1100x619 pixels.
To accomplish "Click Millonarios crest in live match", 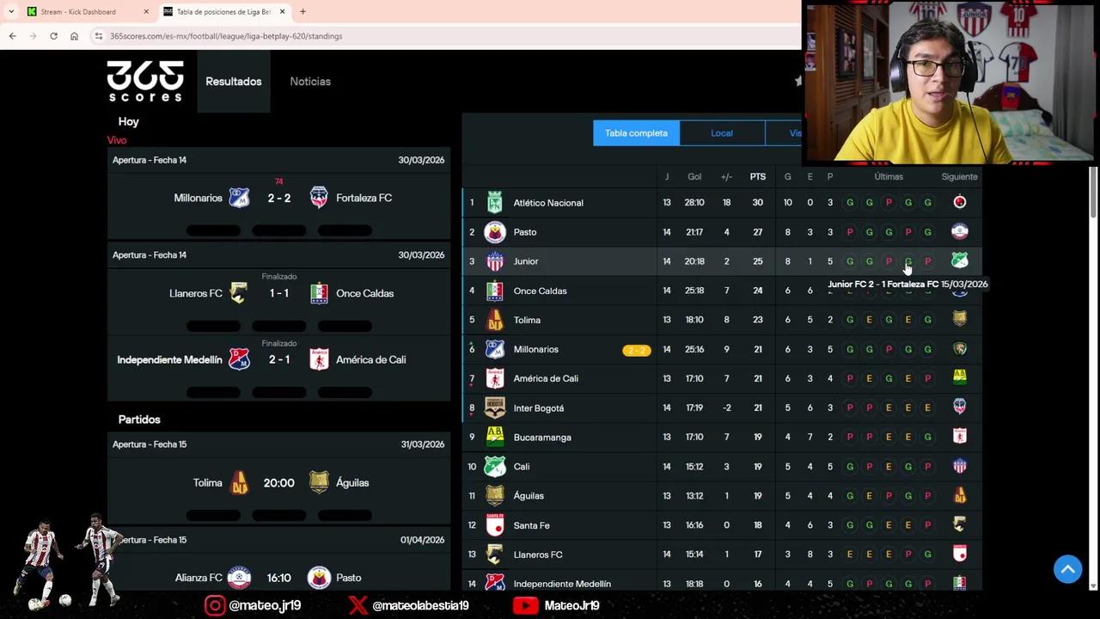I will [x=239, y=198].
